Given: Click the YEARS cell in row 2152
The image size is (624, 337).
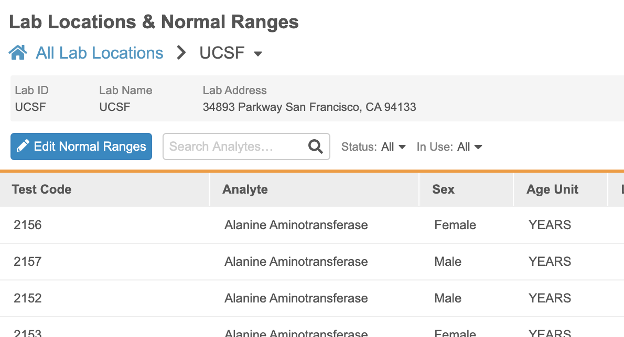Looking at the screenshot, I should [x=550, y=298].
